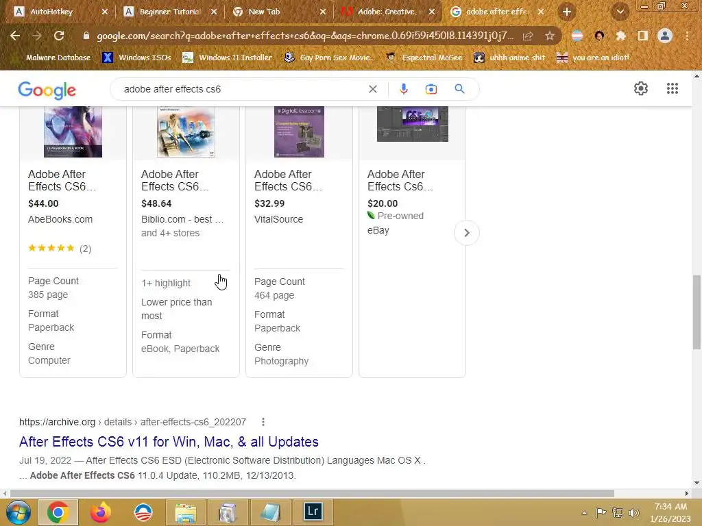Open the $44.00 AbeBooks.com book thumbnail
The image size is (702, 526).
click(x=73, y=132)
